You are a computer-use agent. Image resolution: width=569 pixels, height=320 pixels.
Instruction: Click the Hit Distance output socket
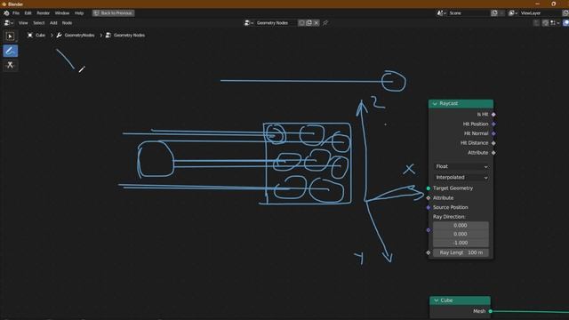click(493, 143)
